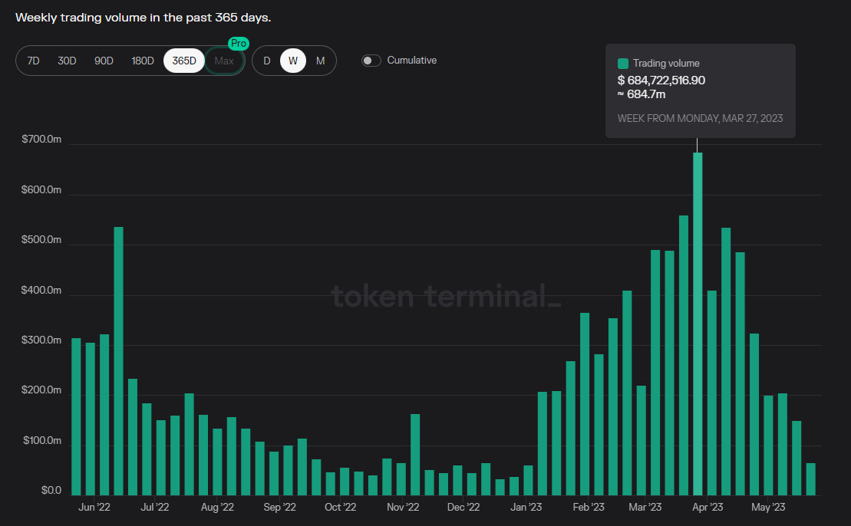Select the 7D time range
The height and width of the screenshot is (526, 851).
click(x=33, y=61)
